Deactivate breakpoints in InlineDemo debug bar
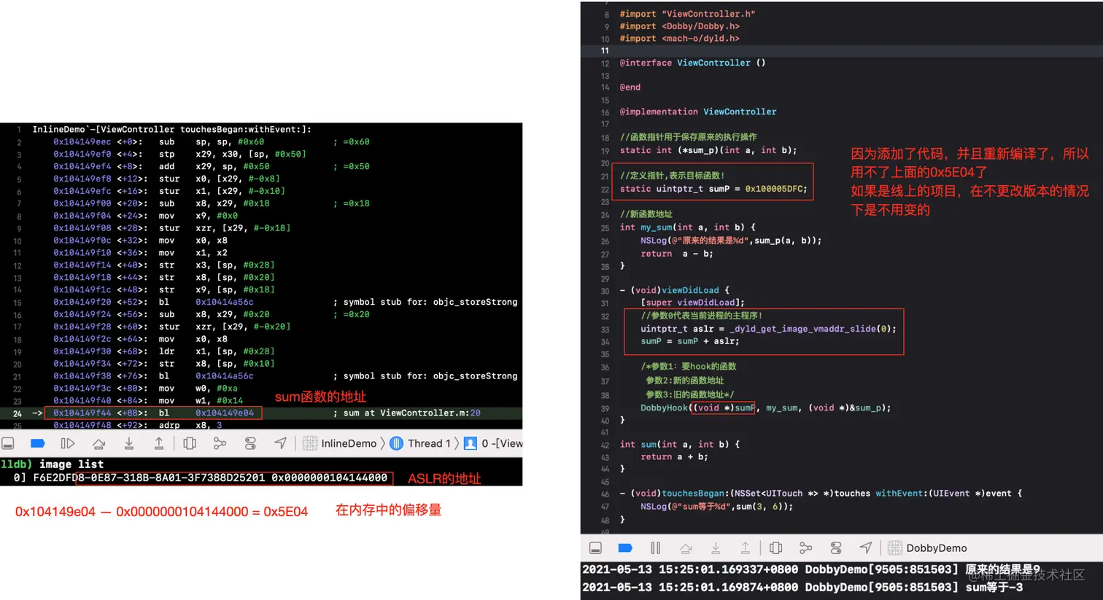The height and width of the screenshot is (600, 1103). pyautogui.click(x=38, y=443)
